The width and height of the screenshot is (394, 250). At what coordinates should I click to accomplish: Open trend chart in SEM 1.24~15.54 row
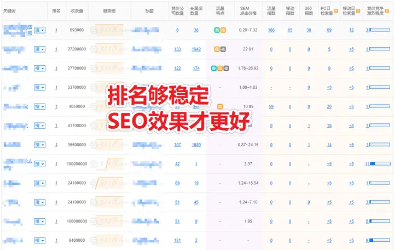(109, 183)
